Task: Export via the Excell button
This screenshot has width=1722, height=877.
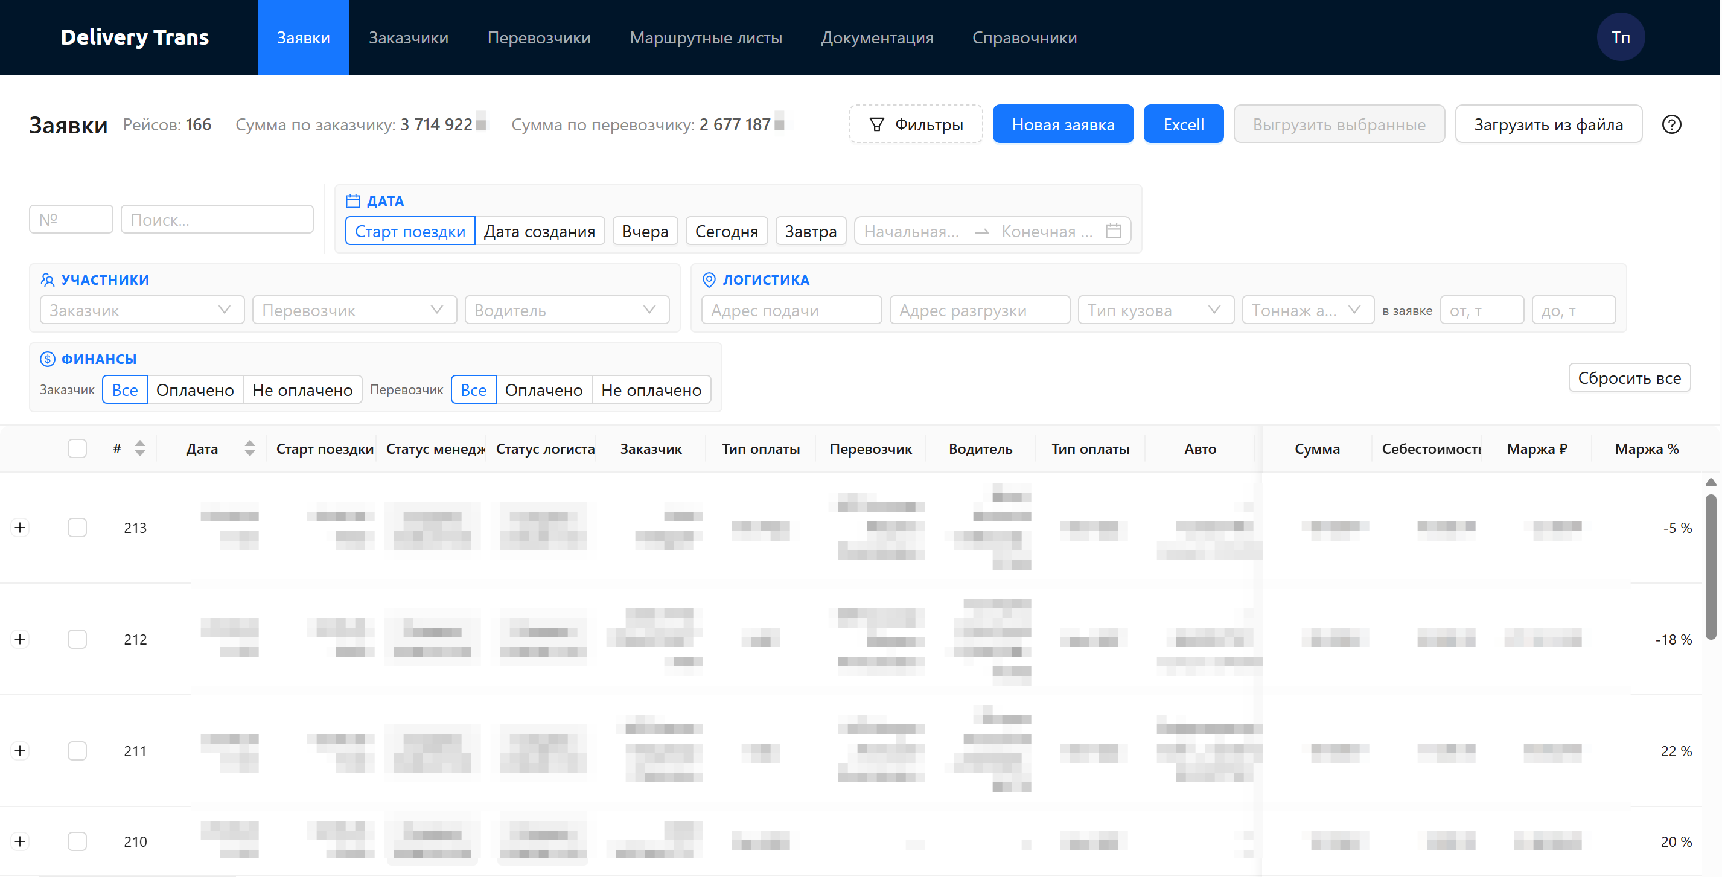Action: click(1183, 124)
